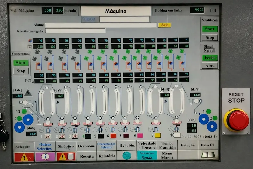Start temperature control with the left Start button
The image size is (253, 169).
(x=21, y=63)
